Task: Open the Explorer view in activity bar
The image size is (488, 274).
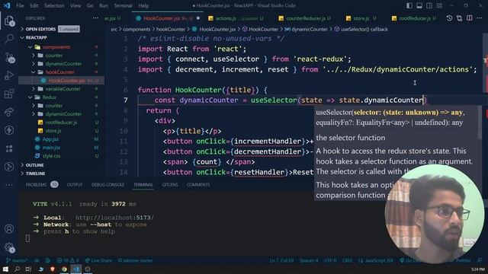Action: coord(9,21)
